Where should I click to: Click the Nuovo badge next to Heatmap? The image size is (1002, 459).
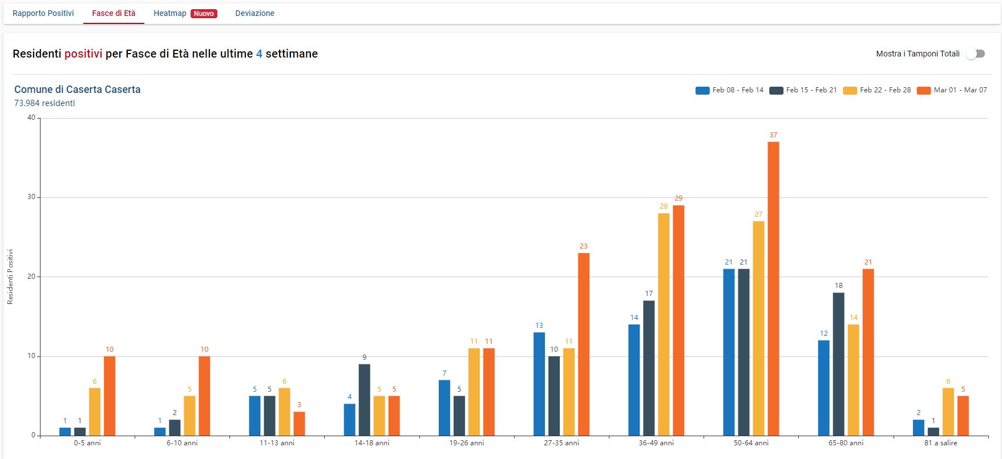[204, 14]
